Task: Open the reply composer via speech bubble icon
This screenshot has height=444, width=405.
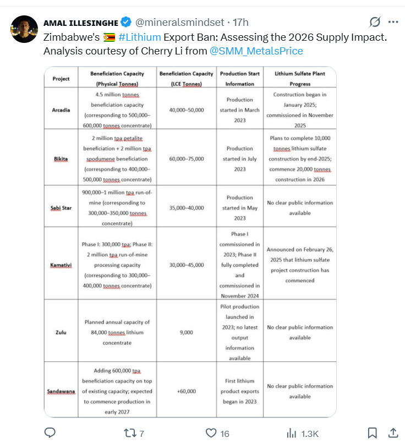Action: point(50,433)
